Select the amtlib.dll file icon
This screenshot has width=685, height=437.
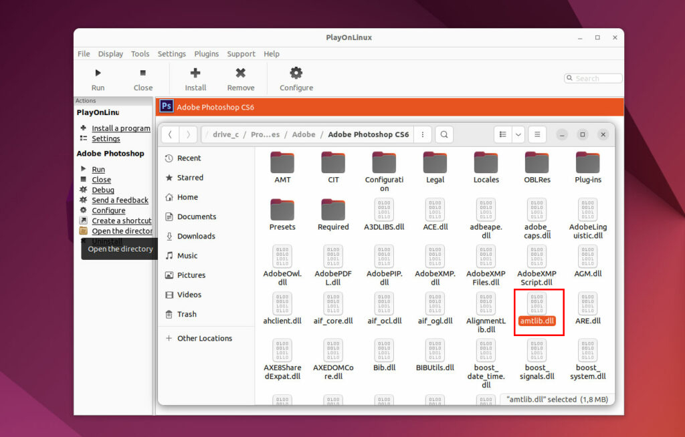pyautogui.click(x=537, y=304)
